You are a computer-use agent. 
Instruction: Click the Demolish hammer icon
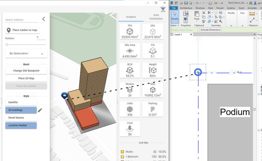click(221, 21)
